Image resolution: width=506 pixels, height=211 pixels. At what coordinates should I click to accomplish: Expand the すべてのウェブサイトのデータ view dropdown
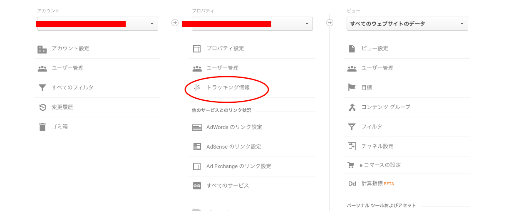pyautogui.click(x=407, y=24)
